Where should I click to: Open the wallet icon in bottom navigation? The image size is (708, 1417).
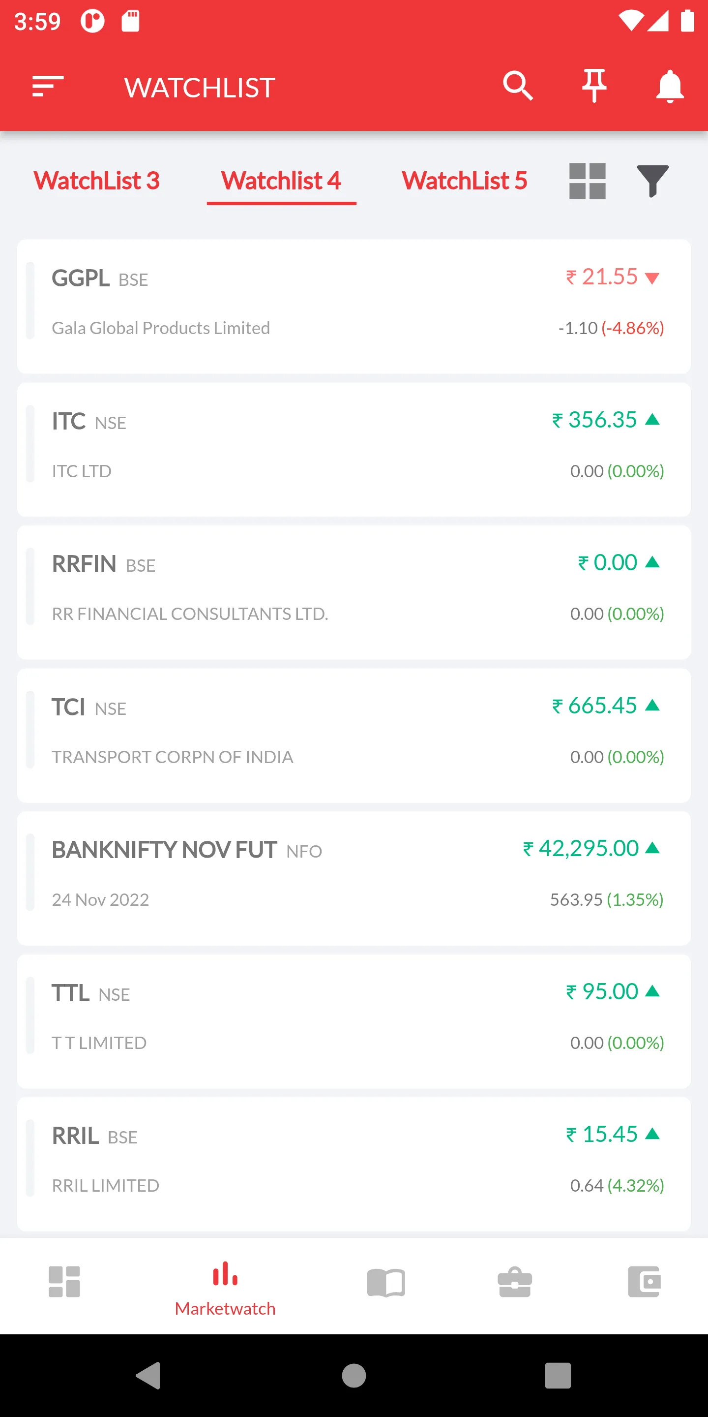click(x=644, y=1282)
